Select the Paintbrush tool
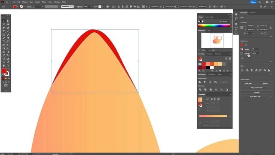The image size is (275, 155). pos(8,34)
